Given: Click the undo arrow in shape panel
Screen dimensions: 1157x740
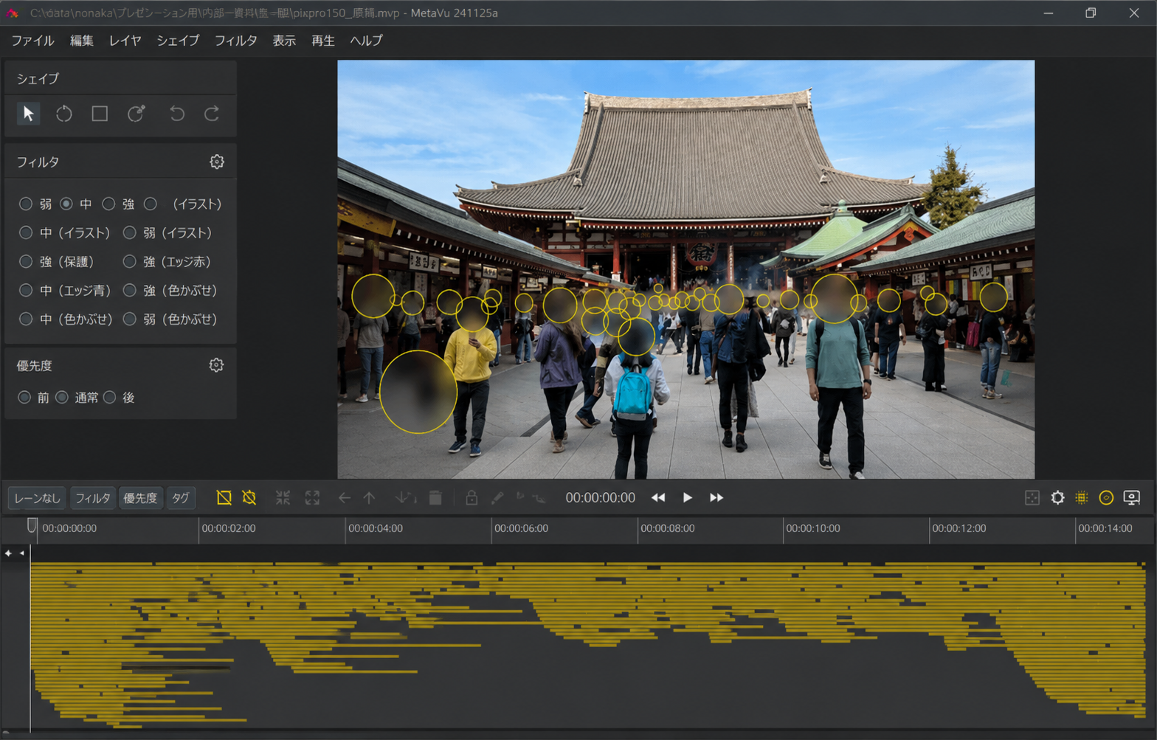Looking at the screenshot, I should tap(176, 114).
